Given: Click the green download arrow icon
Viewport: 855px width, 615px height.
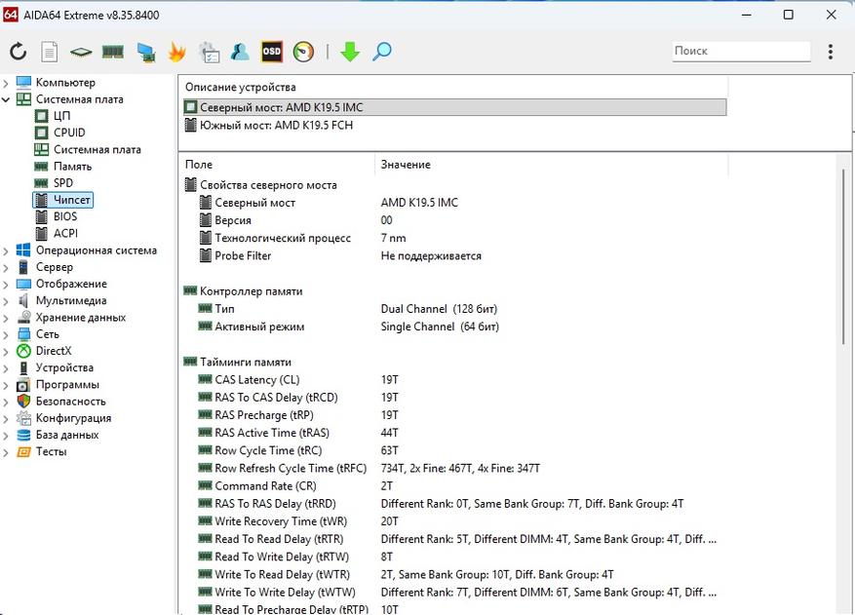Looking at the screenshot, I should click(350, 52).
